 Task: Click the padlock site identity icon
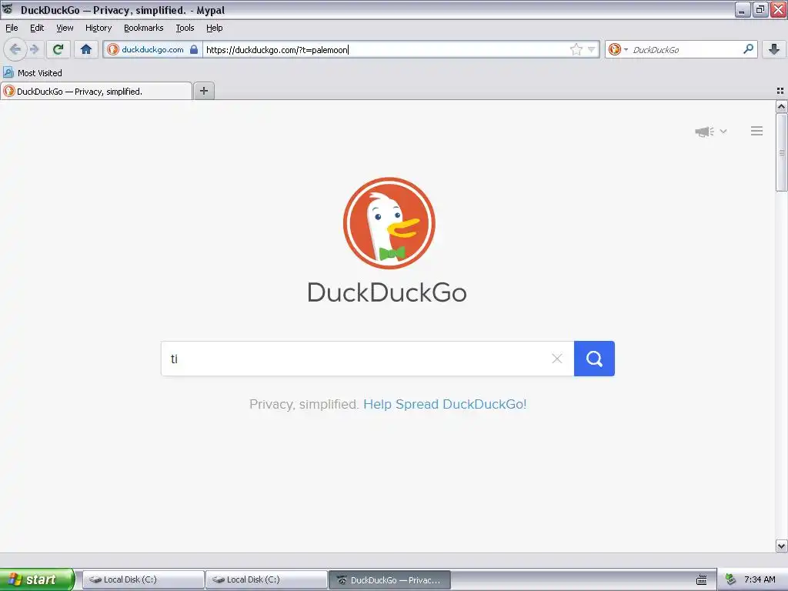tap(193, 49)
